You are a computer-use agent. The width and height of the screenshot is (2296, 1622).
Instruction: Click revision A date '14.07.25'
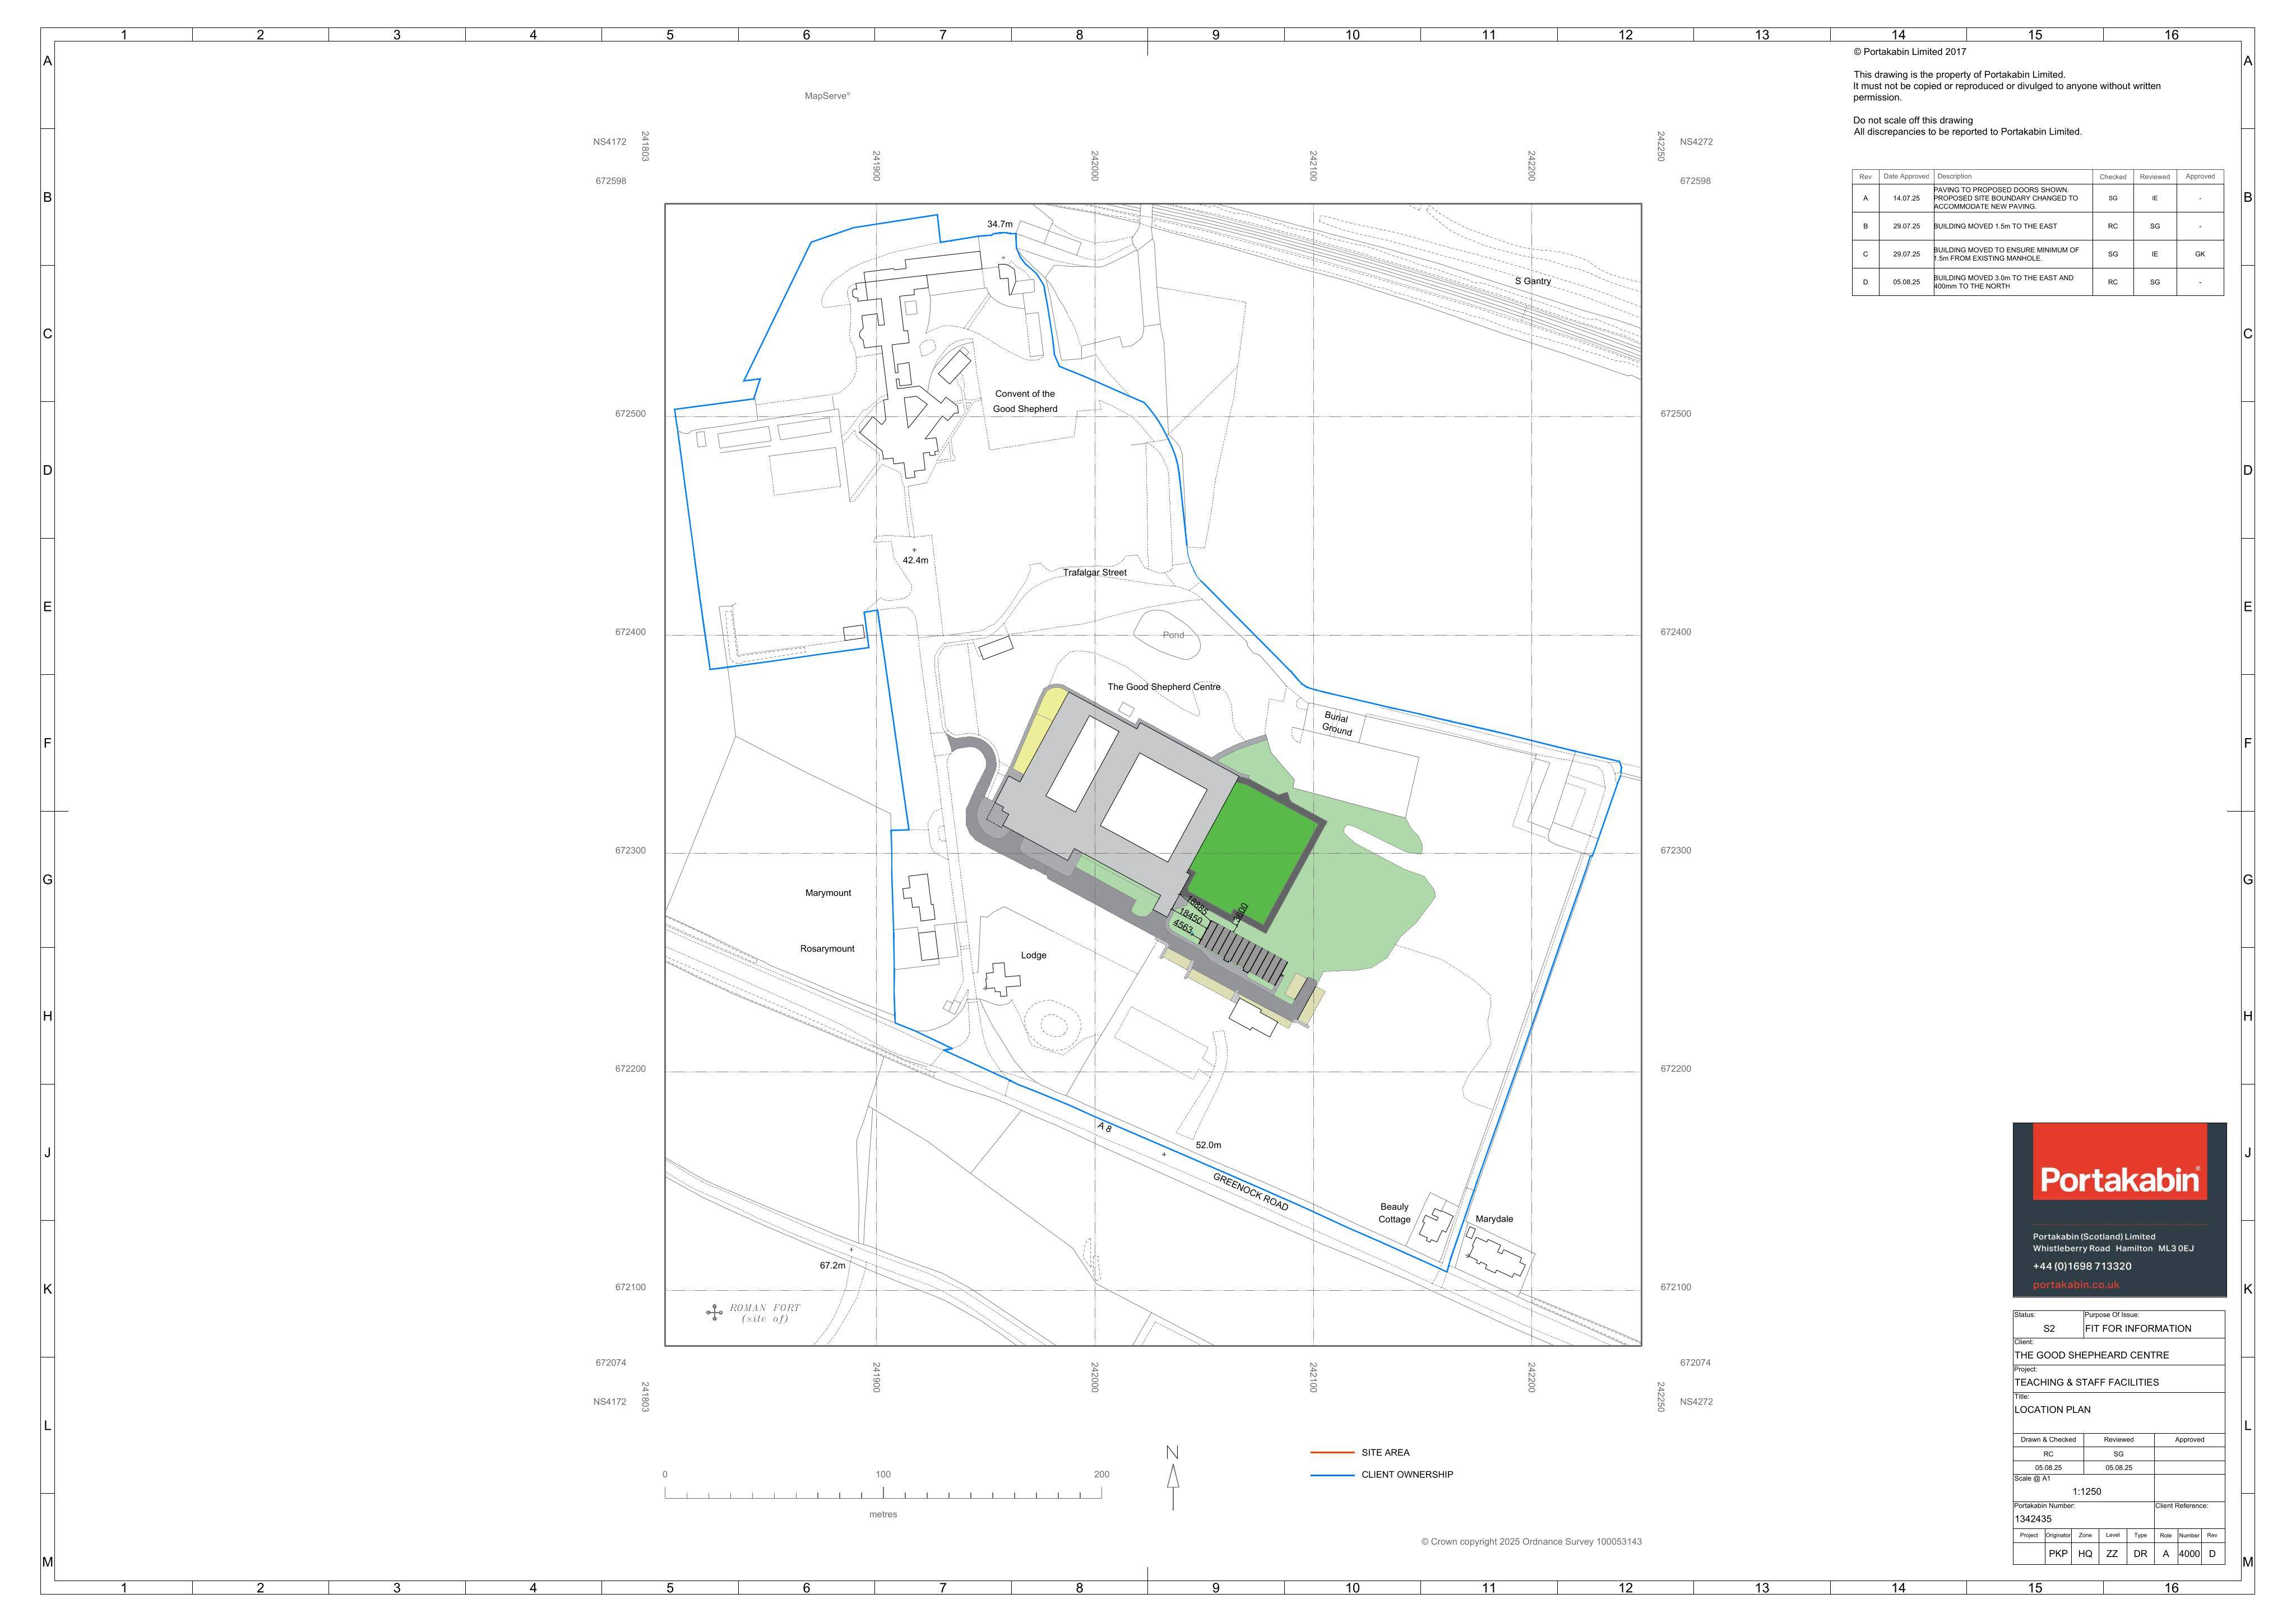point(1906,198)
